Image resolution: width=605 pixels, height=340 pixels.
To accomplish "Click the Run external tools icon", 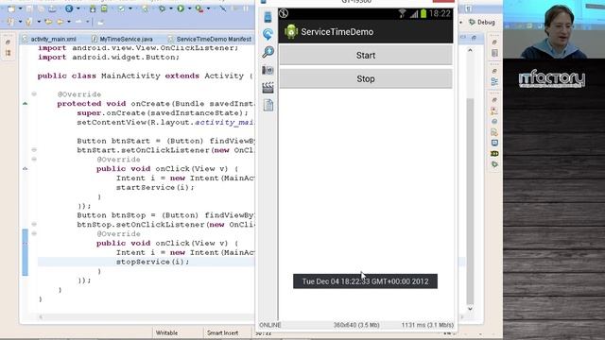I will (199, 8).
